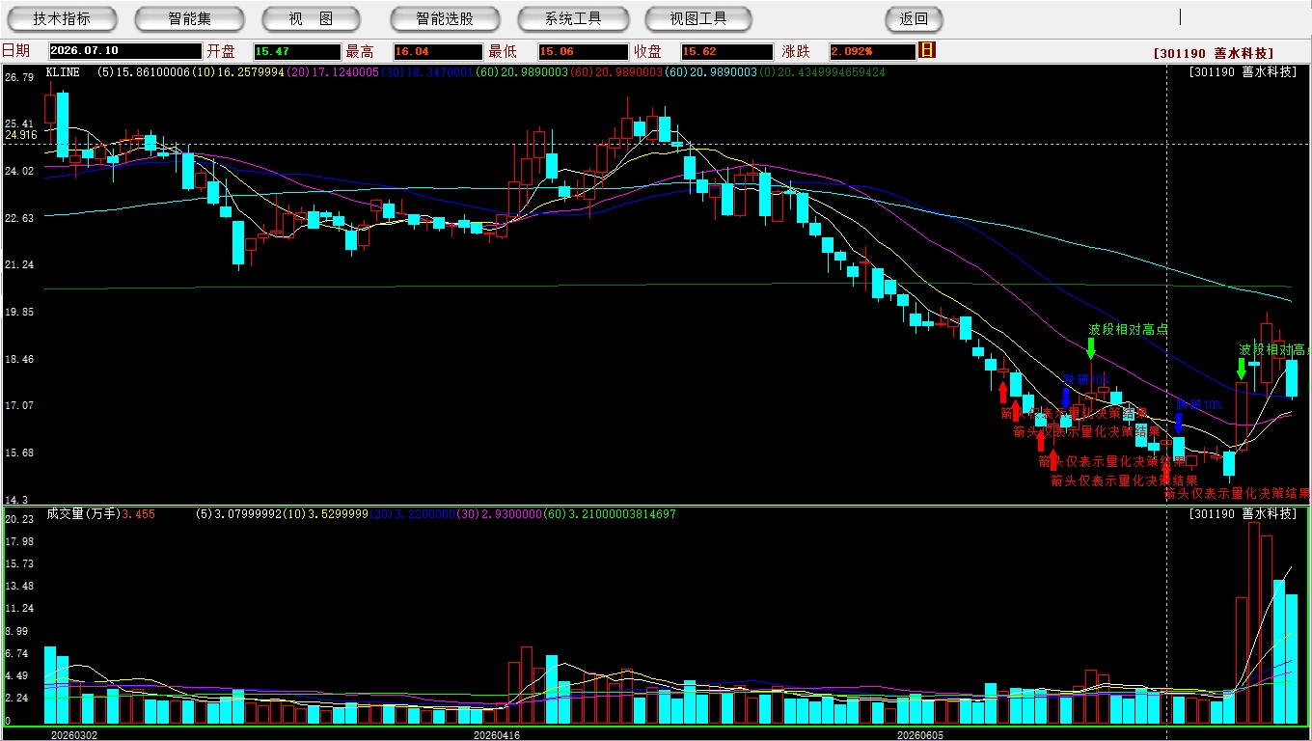Toggle the 日 period icon
This screenshot has width=1312, height=741.
pos(927,50)
